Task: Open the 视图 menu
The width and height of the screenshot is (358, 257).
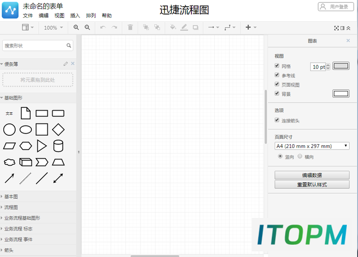Action: tap(59, 16)
